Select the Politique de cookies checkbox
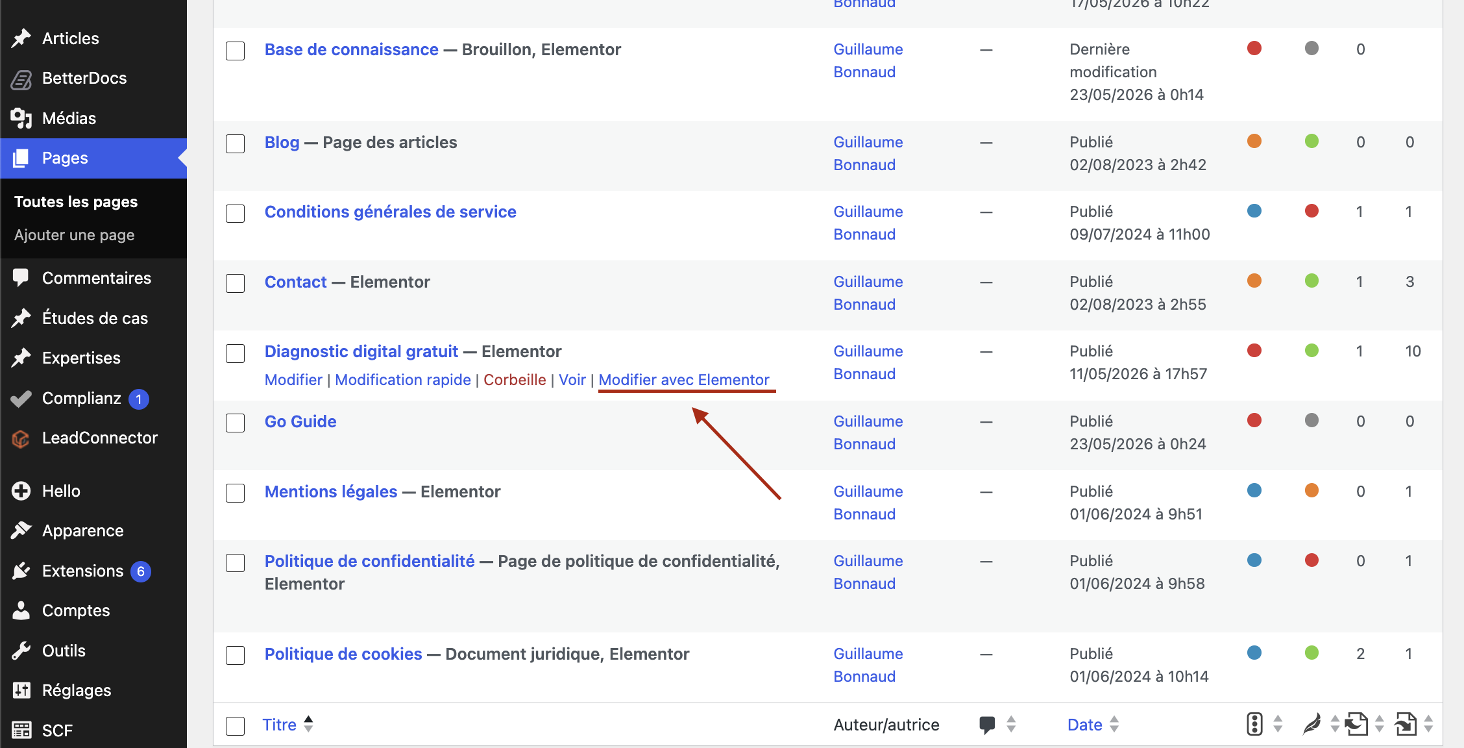 (x=235, y=655)
